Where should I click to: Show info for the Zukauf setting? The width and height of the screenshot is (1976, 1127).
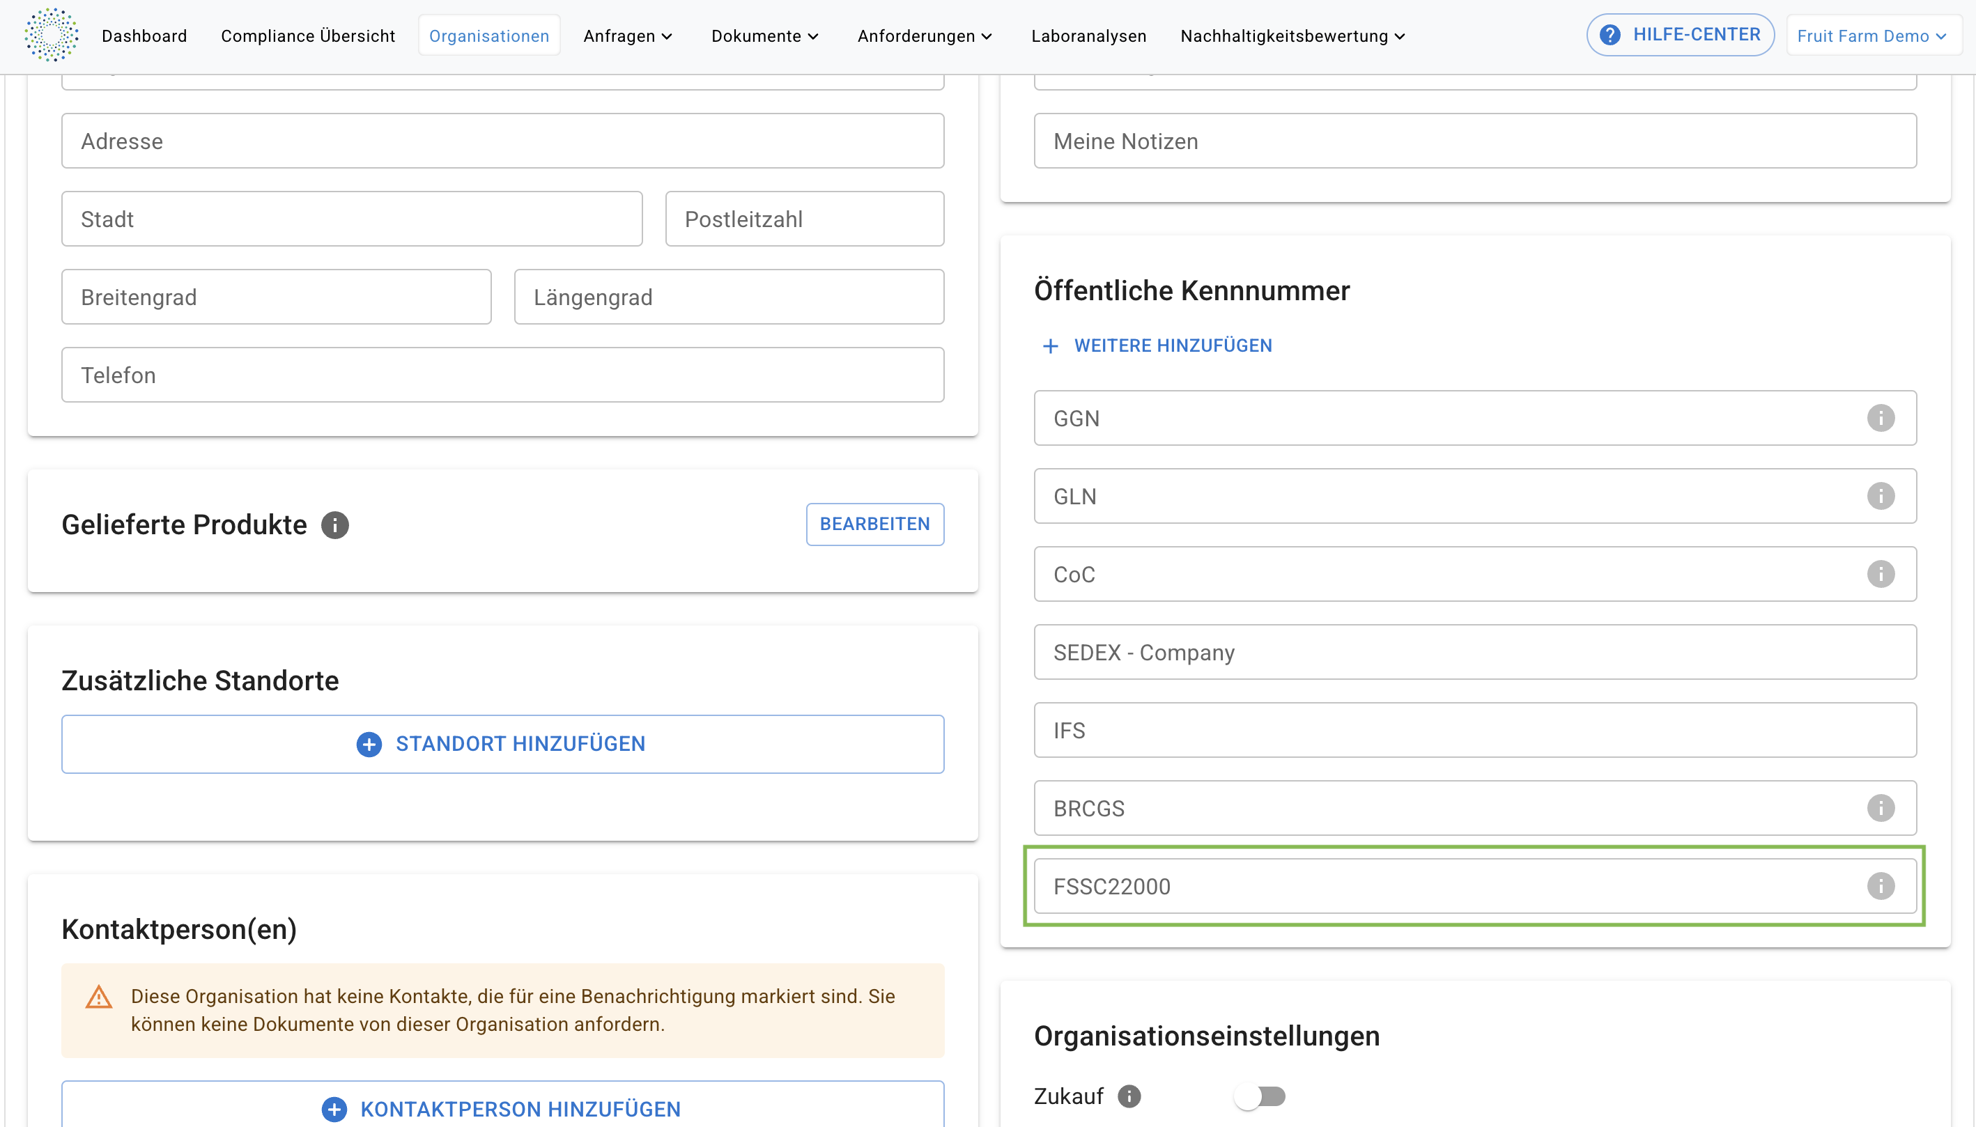(1129, 1096)
